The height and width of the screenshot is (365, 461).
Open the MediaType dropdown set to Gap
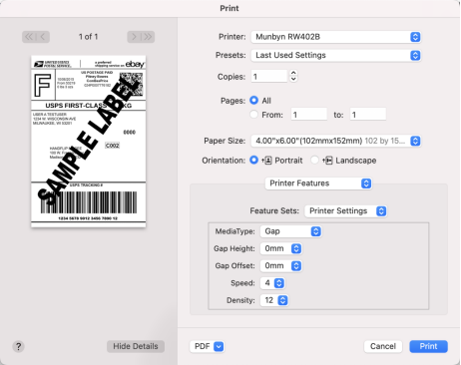(290, 231)
